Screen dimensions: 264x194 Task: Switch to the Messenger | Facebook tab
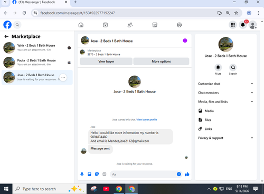pyautogui.click(x=40, y=2)
